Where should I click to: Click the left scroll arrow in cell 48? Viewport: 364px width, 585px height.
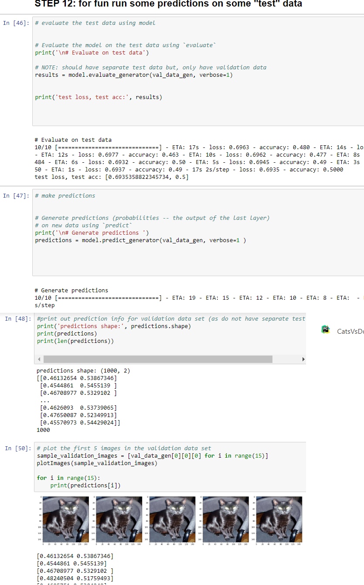click(39, 359)
